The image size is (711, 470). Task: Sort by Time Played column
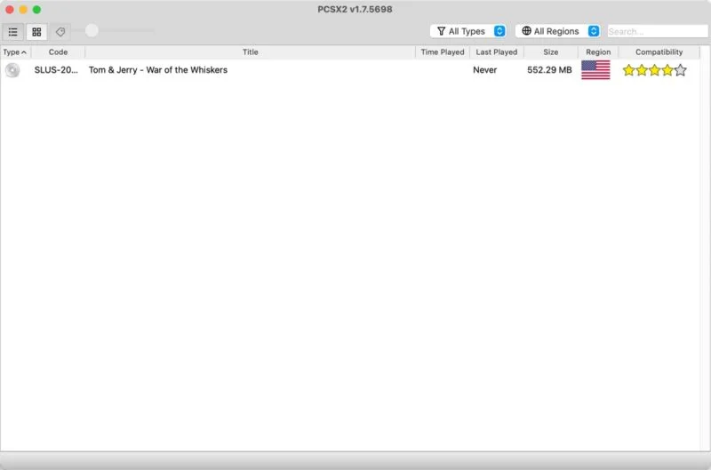coord(442,52)
